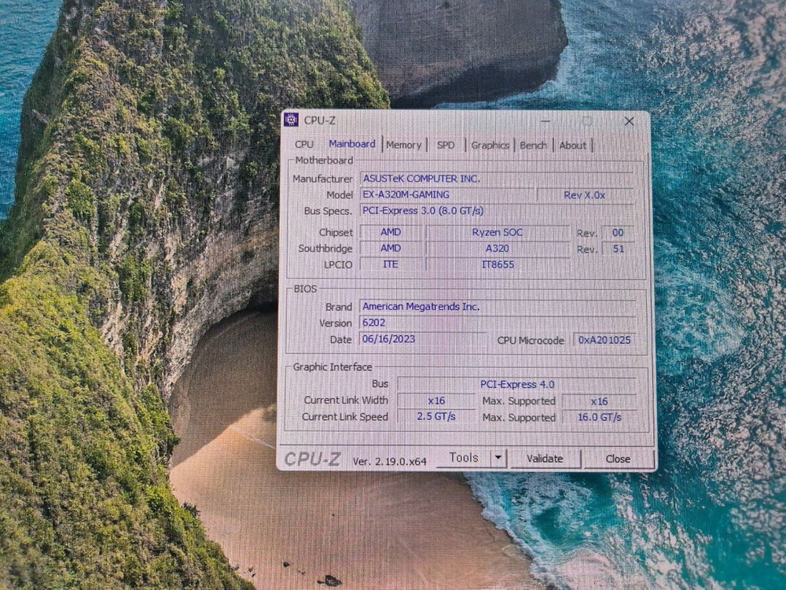This screenshot has width=786, height=590.
Task: Open the Graphics tab
Action: point(490,145)
